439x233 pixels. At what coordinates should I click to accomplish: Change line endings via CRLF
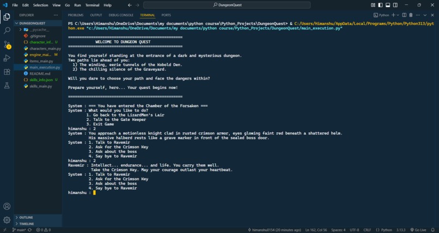[367, 230]
